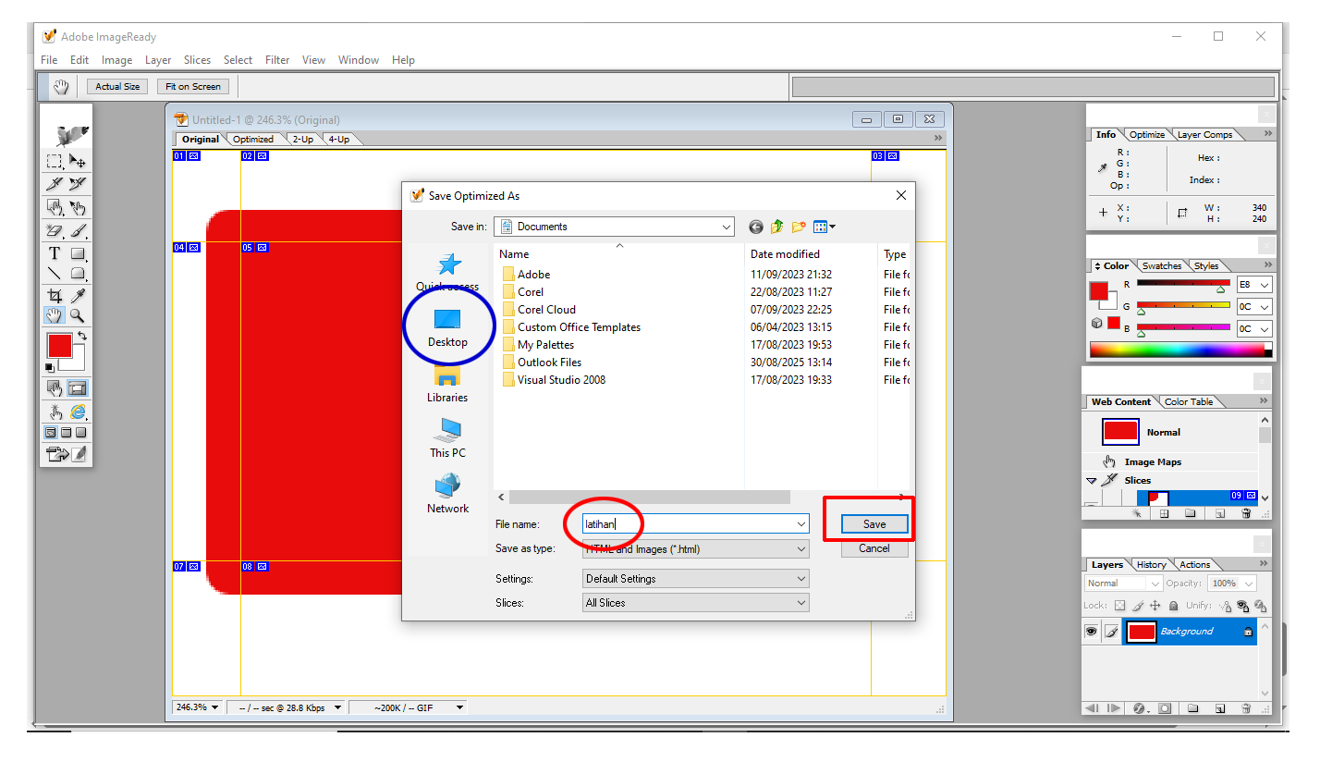Click the trash icon in the Layers panel
The height and width of the screenshot is (762, 1320).
[x=1245, y=708]
